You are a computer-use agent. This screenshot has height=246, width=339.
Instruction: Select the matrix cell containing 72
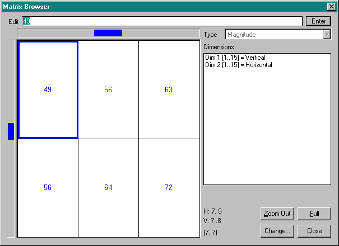point(169,188)
